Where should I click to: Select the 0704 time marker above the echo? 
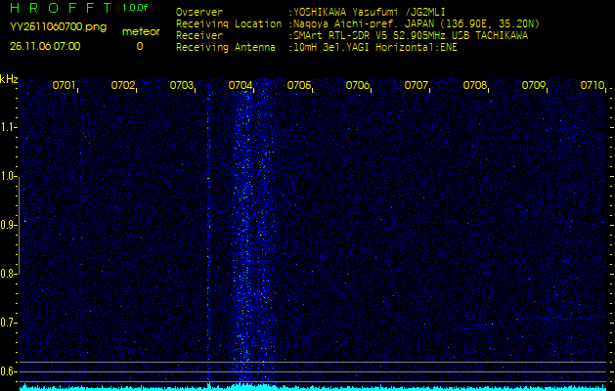pos(241,86)
